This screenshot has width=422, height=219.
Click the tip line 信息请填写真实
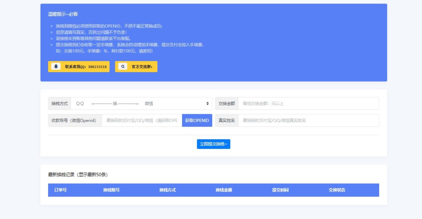coord(91,32)
